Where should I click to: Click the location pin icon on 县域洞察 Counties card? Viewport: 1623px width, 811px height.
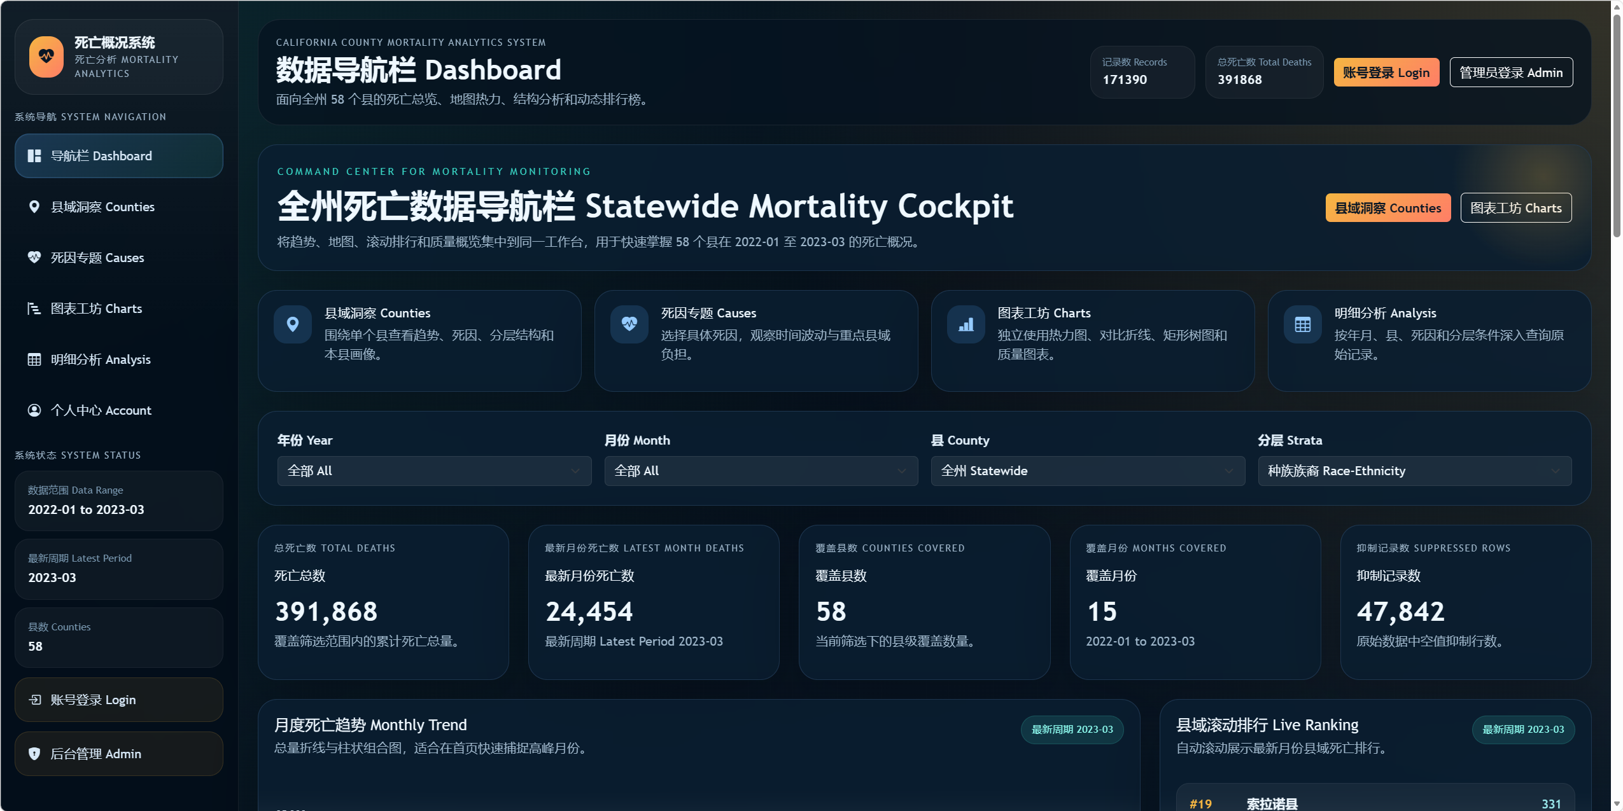pos(293,324)
